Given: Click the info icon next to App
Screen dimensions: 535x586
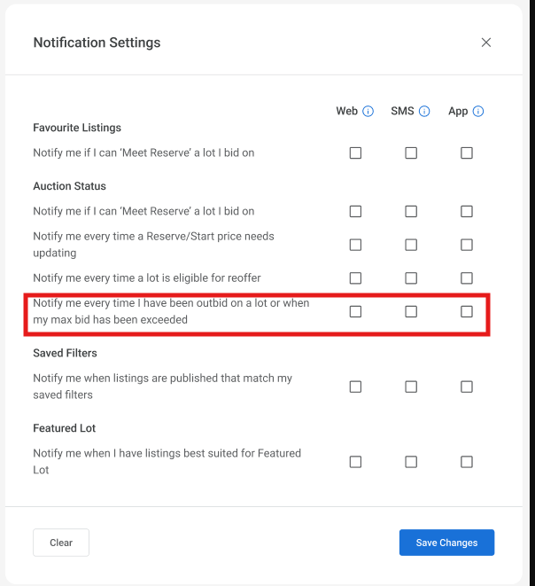Looking at the screenshot, I should click(x=478, y=112).
